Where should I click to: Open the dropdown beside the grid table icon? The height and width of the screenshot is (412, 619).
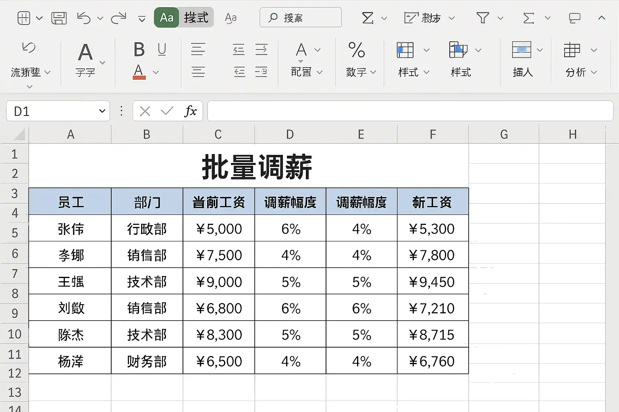click(39, 18)
